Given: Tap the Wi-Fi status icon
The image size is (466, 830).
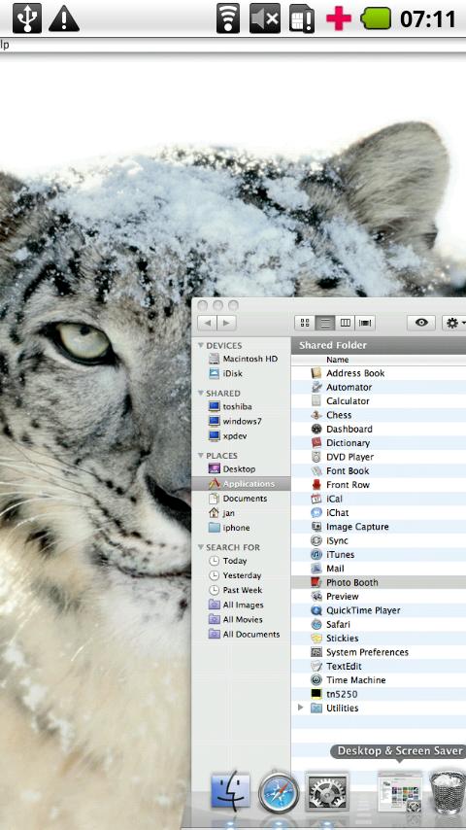Looking at the screenshot, I should (x=228, y=18).
